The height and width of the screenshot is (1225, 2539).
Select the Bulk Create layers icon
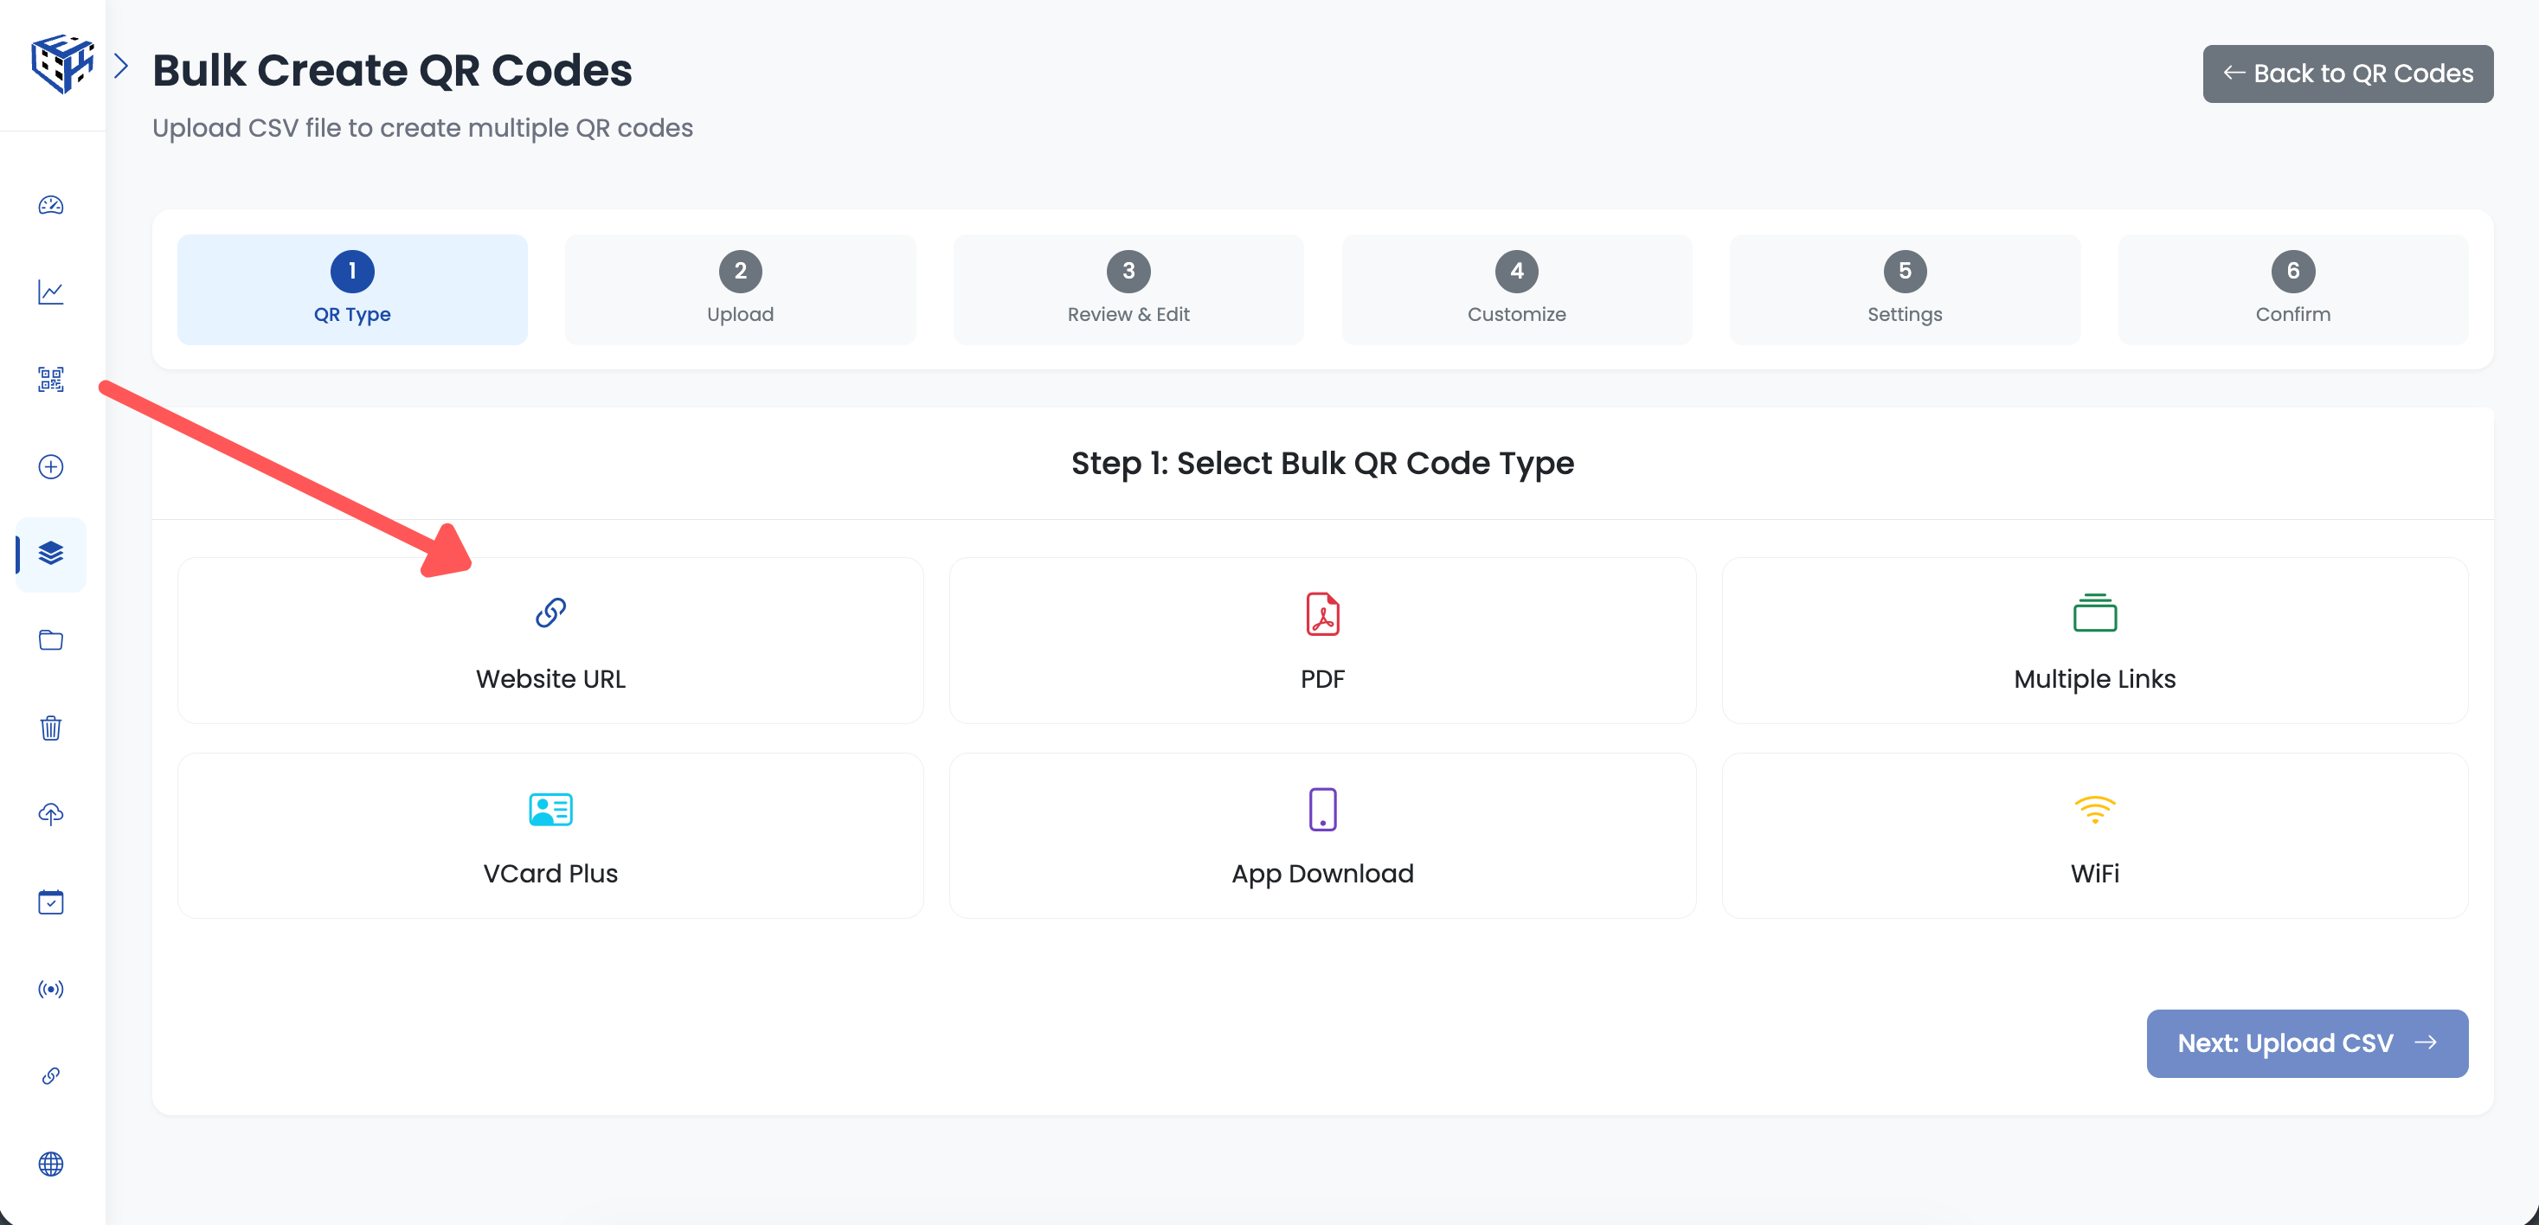coord(50,555)
